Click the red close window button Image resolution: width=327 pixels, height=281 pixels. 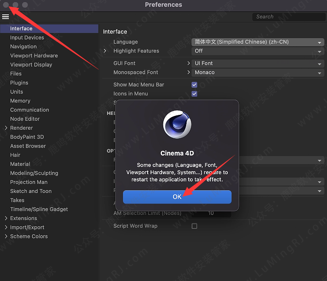click(x=6, y=5)
